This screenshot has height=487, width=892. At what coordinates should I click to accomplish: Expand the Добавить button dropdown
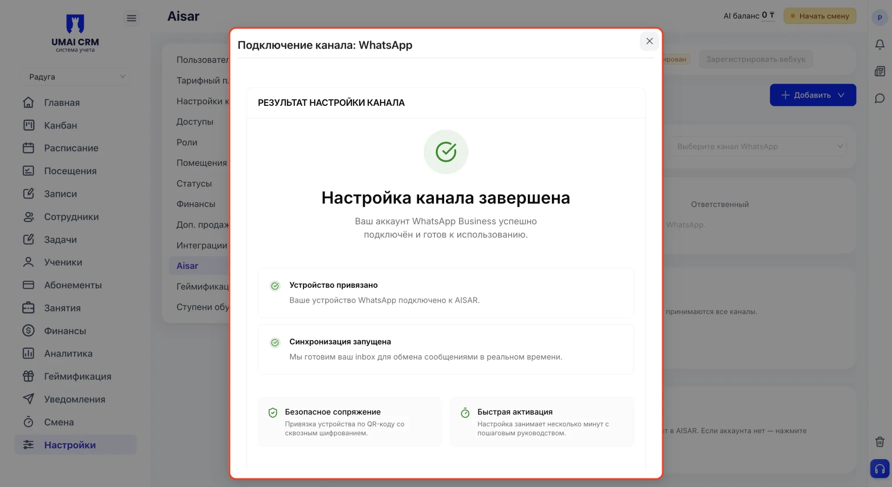841,95
